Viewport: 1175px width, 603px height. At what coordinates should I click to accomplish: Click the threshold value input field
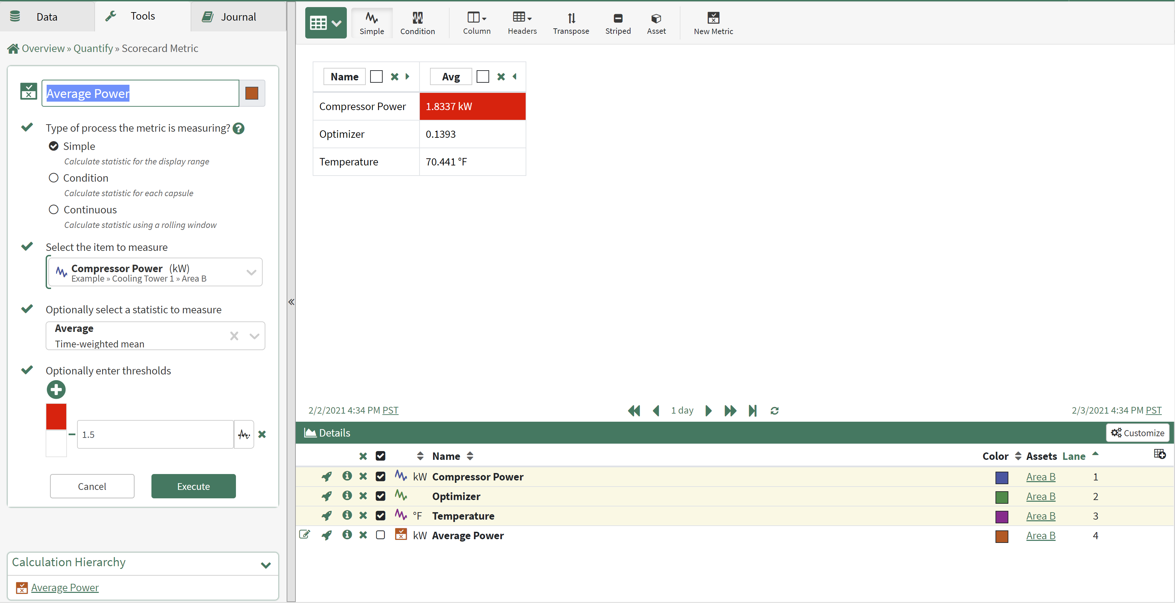[155, 435]
